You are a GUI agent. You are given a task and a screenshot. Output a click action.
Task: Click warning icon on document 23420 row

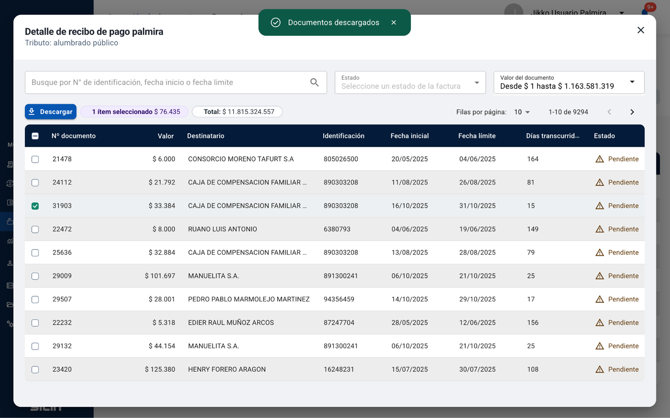[599, 369]
